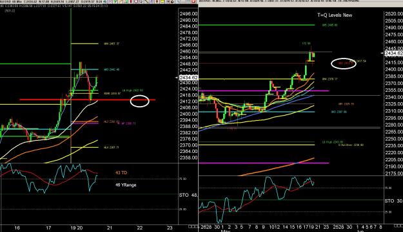This screenshot has height=232, width=403.
Task: Click the 2485.80 level label on right chart
Action: tap(330, 25)
